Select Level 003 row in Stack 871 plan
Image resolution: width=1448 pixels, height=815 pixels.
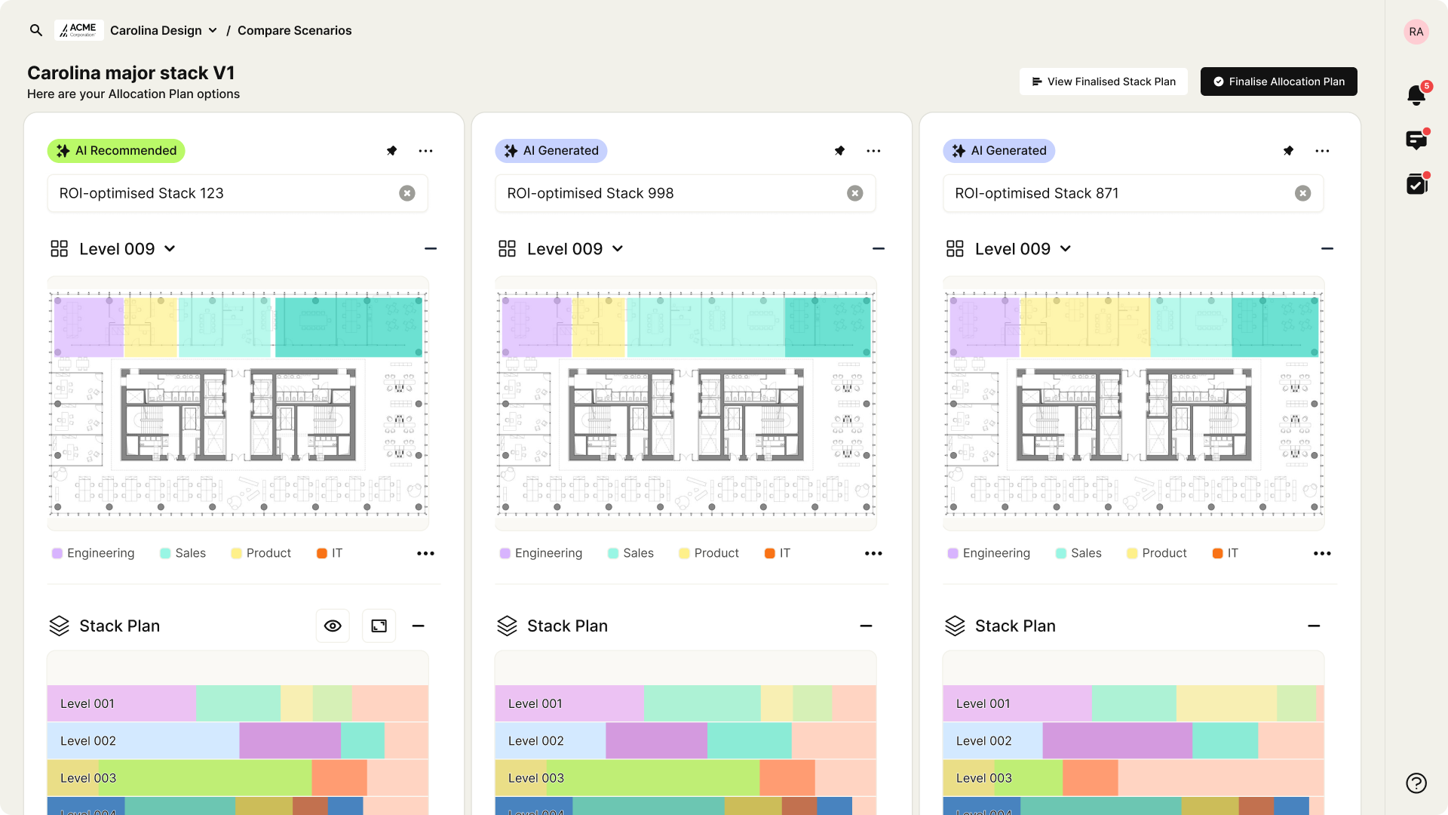[x=1134, y=778]
